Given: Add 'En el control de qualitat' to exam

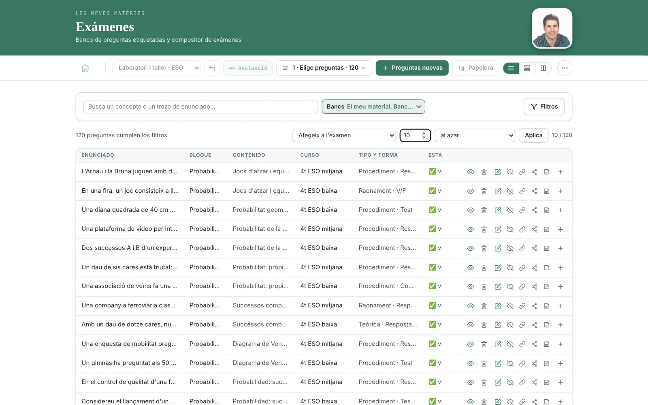Looking at the screenshot, I should coord(561,382).
